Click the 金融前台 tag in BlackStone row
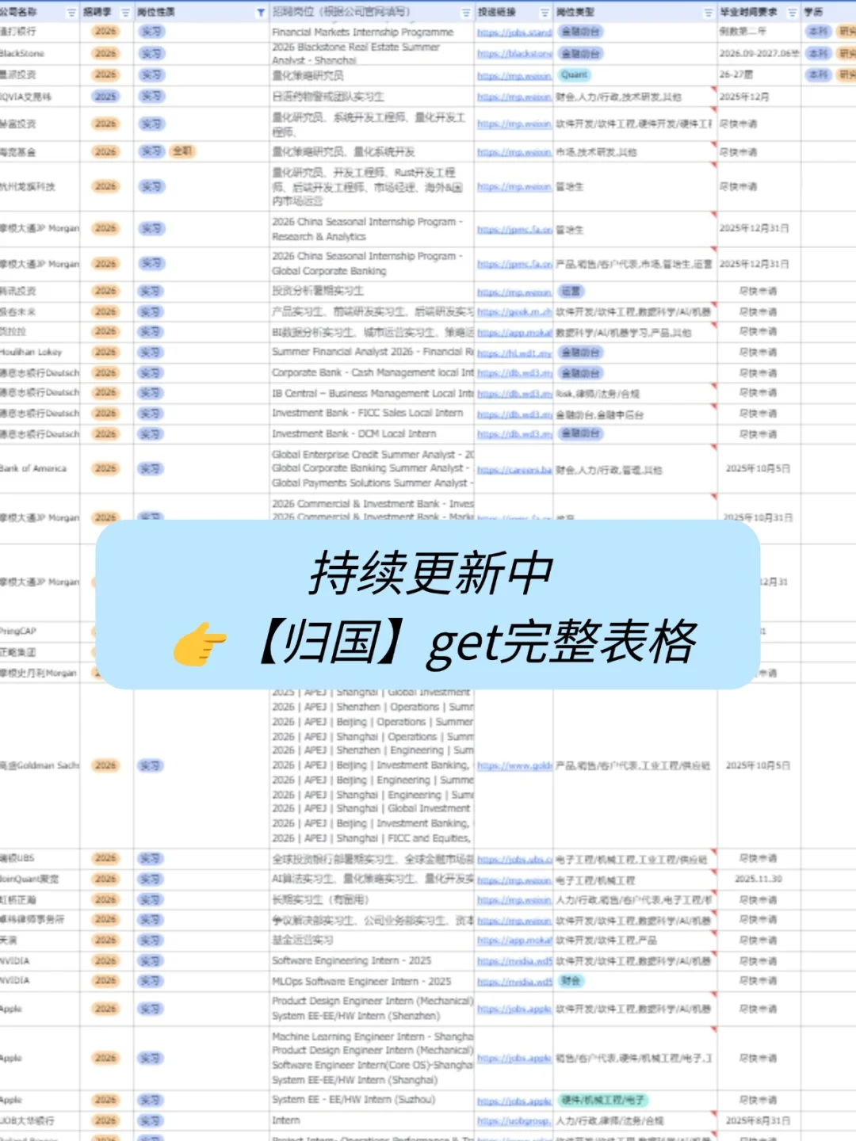The image size is (856, 1141). (x=580, y=53)
